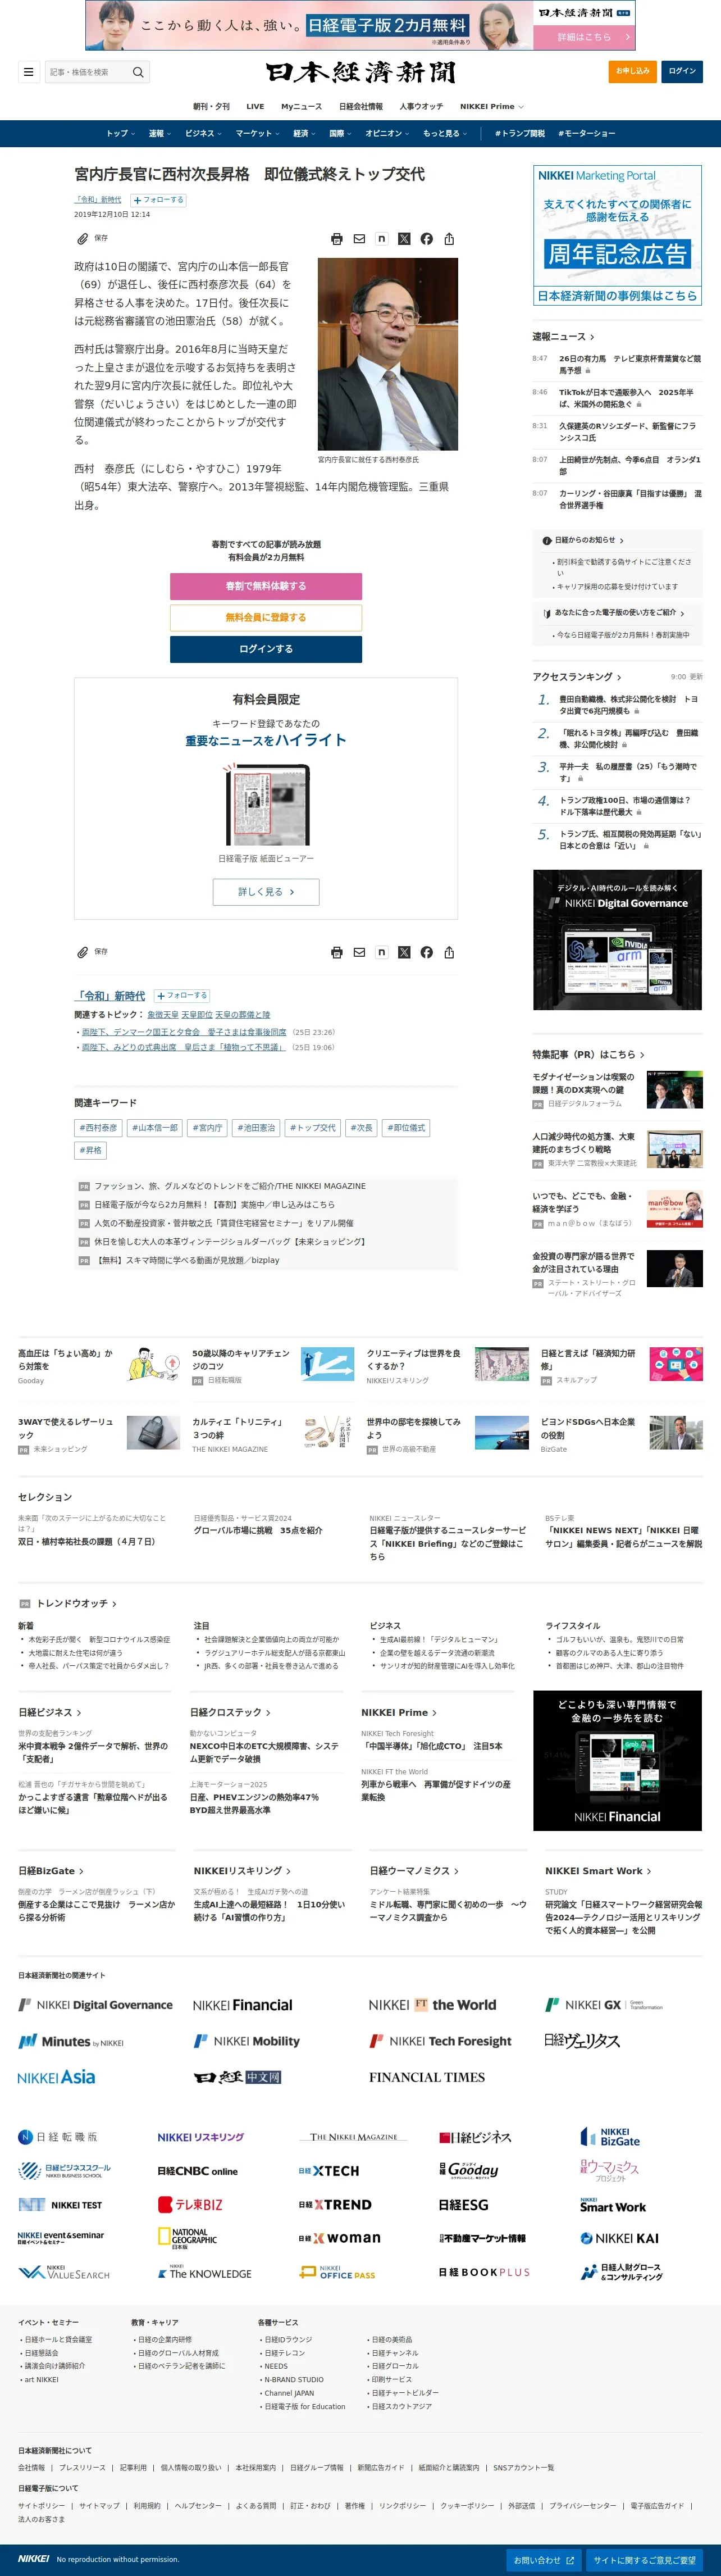Open the 日経ヴェリタス logo link
The image size is (721, 2576).
(x=582, y=2040)
